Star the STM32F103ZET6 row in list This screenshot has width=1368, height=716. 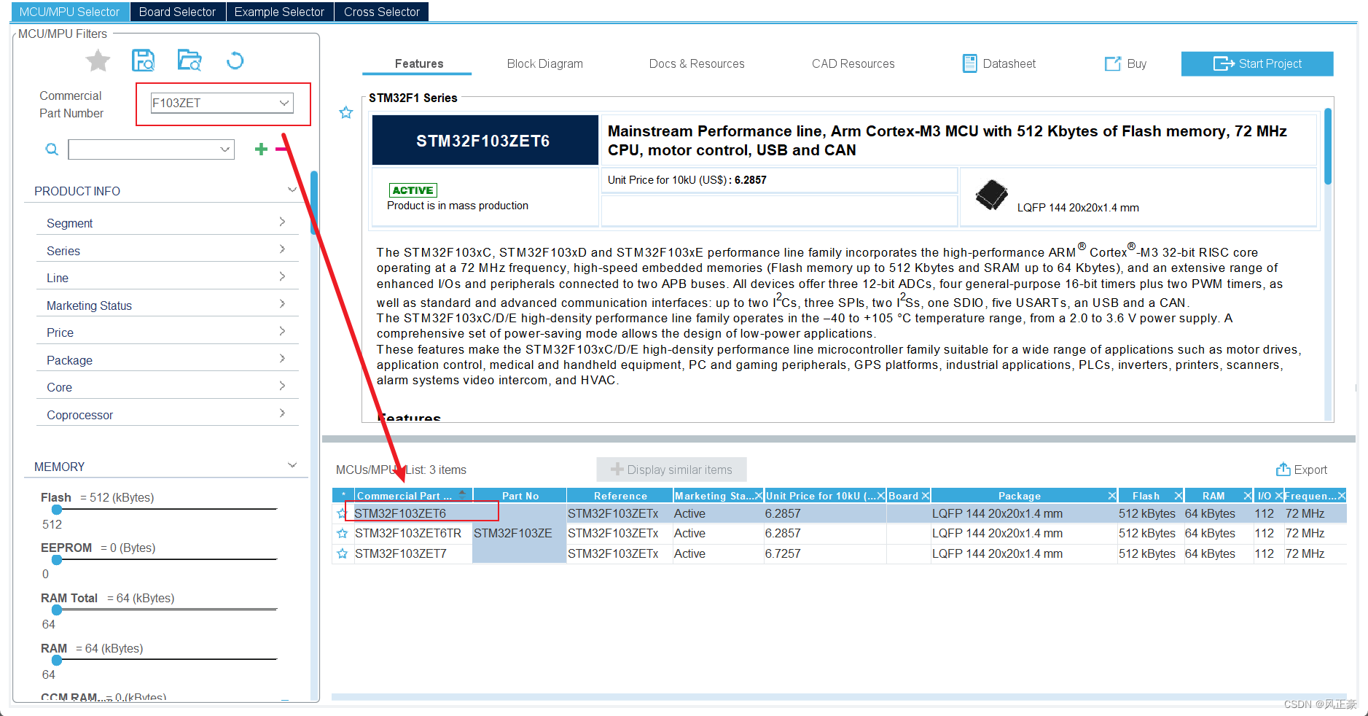click(342, 513)
